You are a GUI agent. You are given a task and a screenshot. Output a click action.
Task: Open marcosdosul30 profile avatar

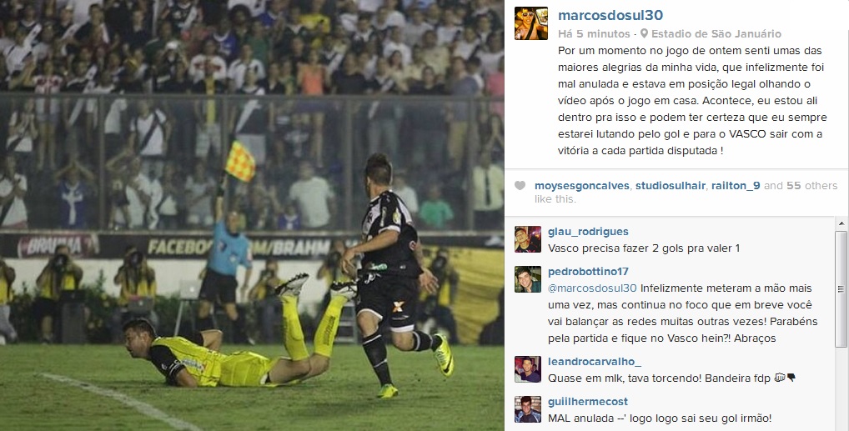[x=530, y=23]
